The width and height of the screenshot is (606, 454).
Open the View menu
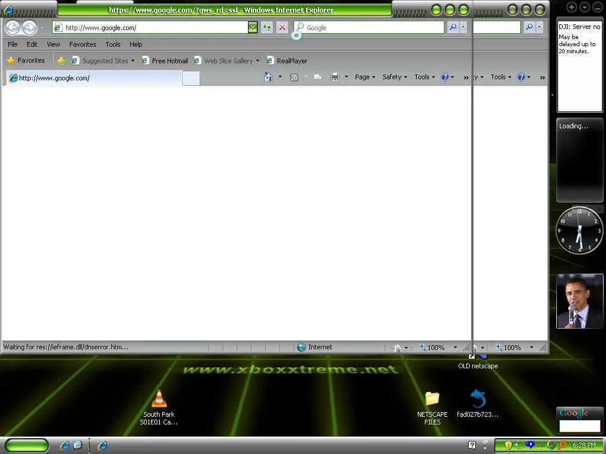point(53,44)
